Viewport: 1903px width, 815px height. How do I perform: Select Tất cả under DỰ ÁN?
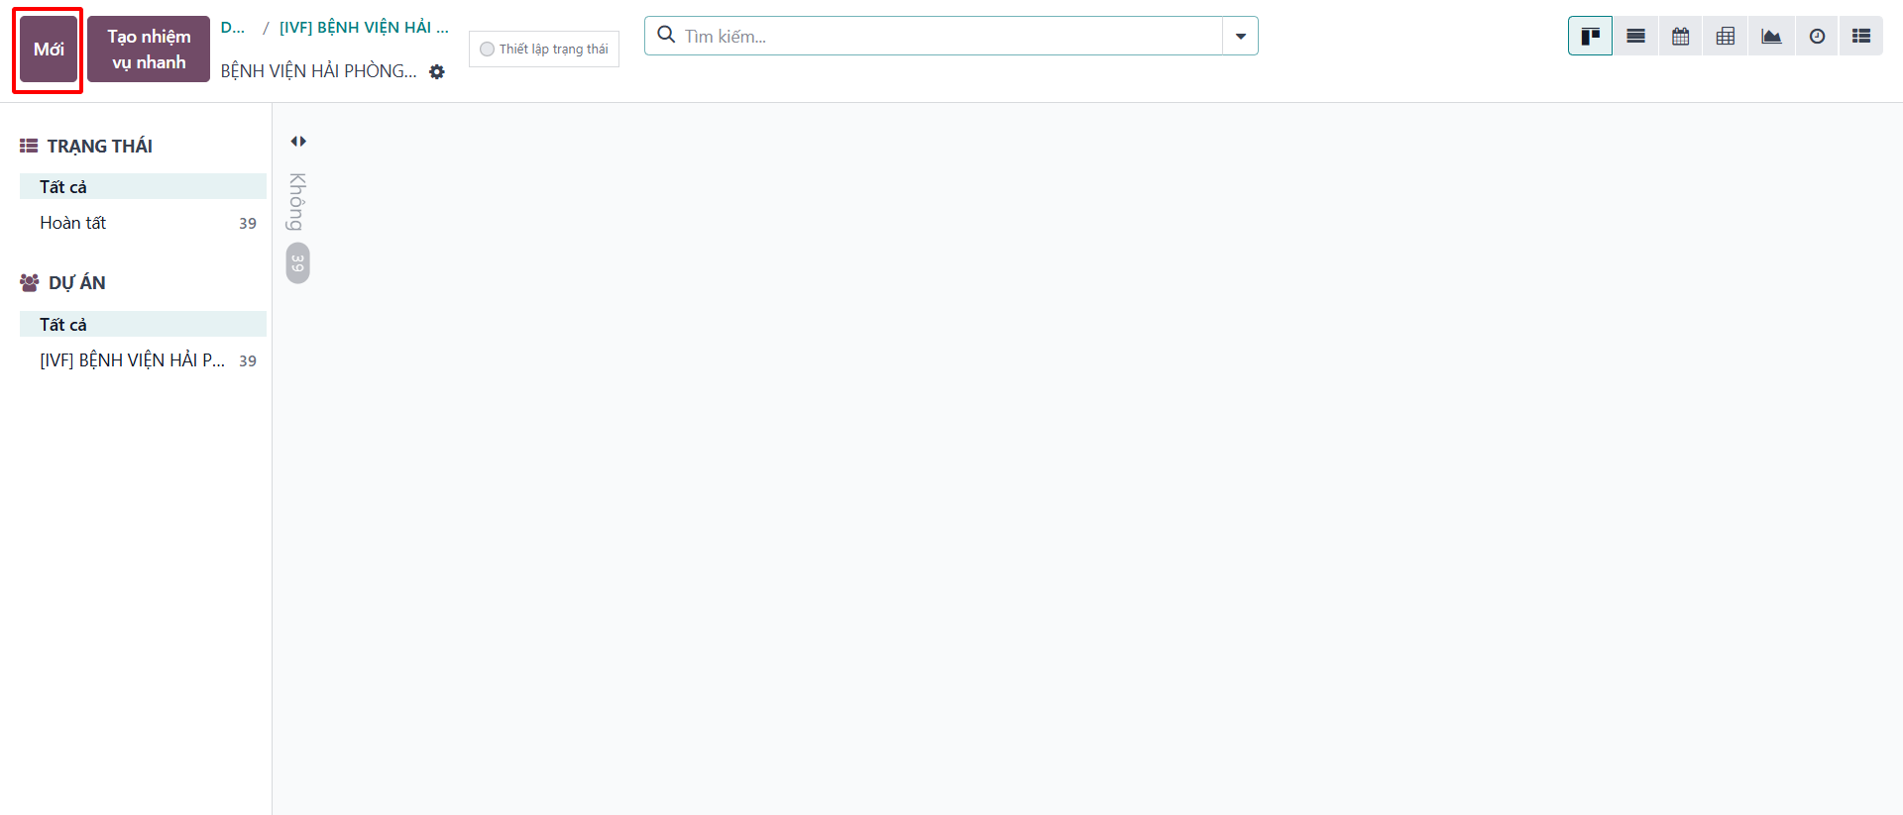tap(143, 324)
